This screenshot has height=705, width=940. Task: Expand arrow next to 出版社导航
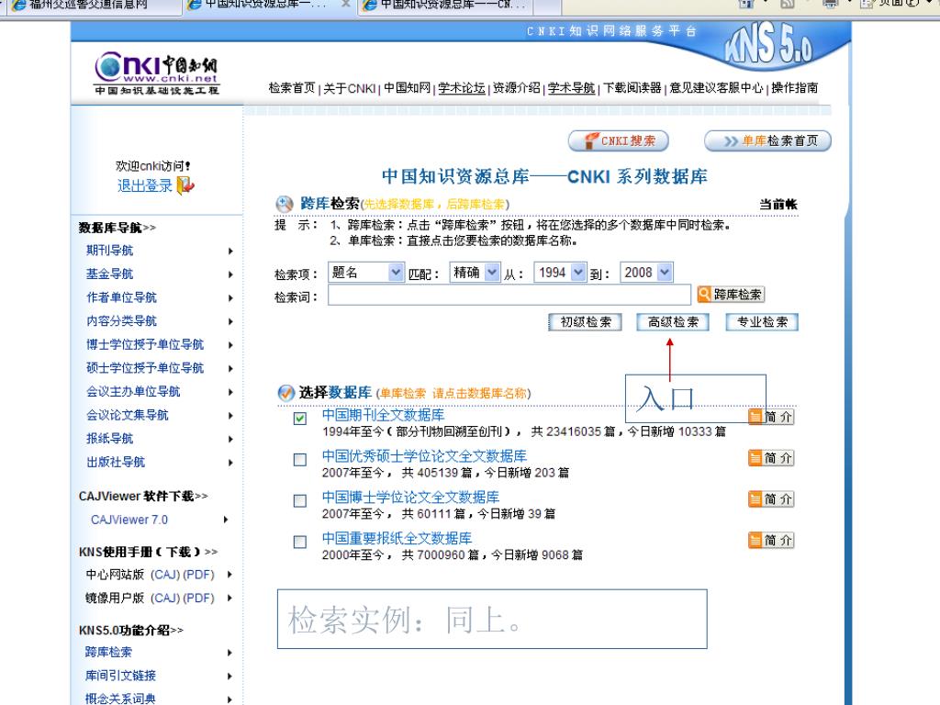(x=230, y=463)
